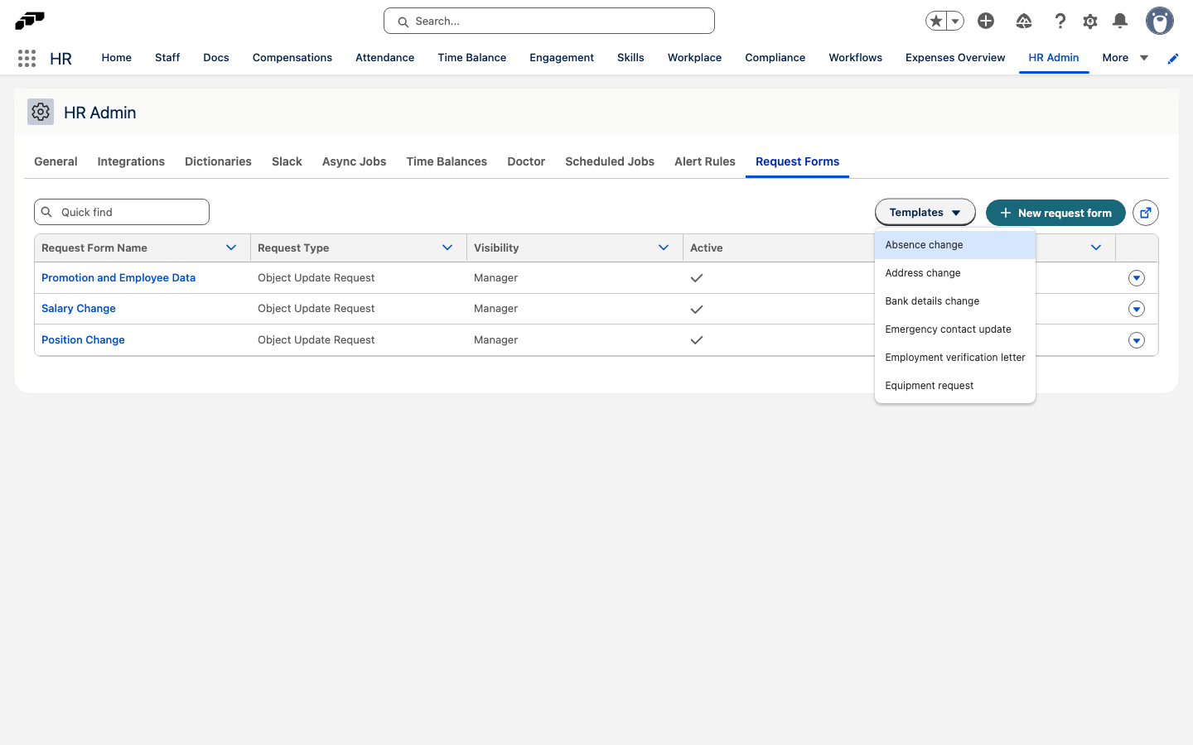
Task: Open the Templates dropdown button
Action: (x=925, y=213)
